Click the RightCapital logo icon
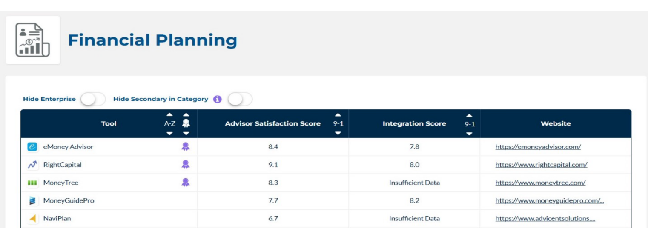The image size is (654, 237). tap(32, 165)
